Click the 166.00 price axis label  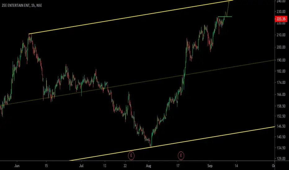pos(281,95)
